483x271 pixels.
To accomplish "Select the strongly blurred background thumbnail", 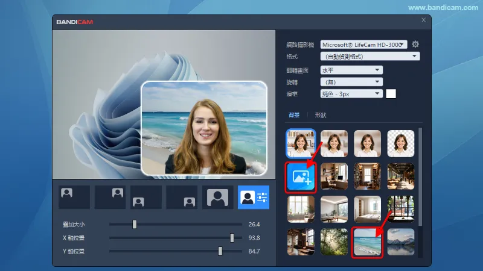I will coord(368,143).
